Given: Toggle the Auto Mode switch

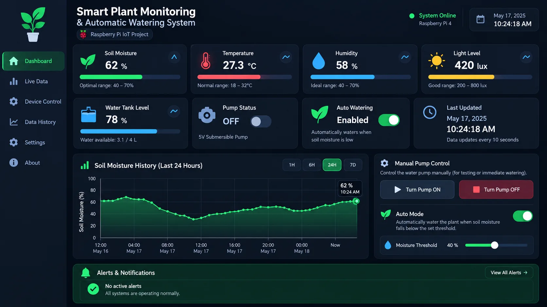Looking at the screenshot, I should [x=523, y=216].
